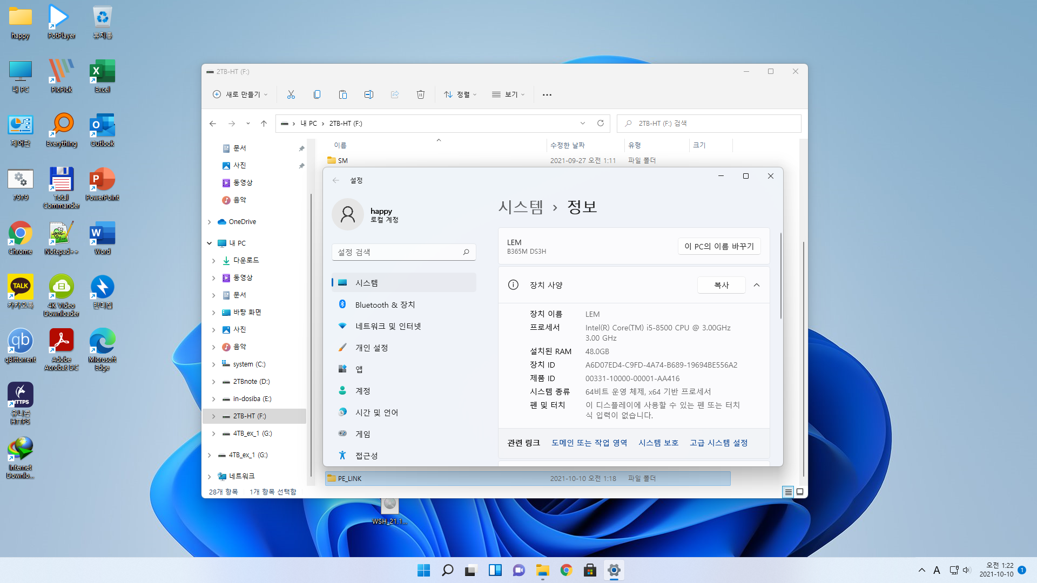
Task: Expand the address bar history dropdown
Action: (x=583, y=123)
